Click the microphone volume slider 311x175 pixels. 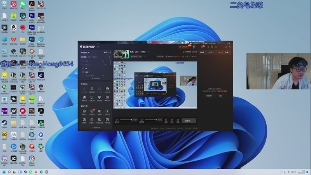pyautogui.click(x=126, y=120)
